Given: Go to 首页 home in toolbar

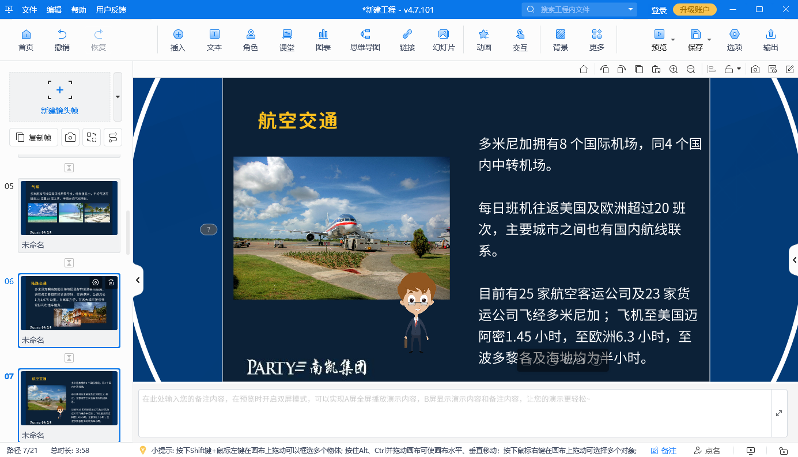Looking at the screenshot, I should point(26,40).
